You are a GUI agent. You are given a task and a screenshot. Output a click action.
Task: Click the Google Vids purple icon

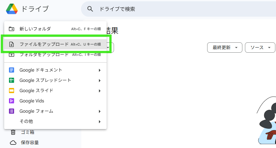click(x=12, y=101)
